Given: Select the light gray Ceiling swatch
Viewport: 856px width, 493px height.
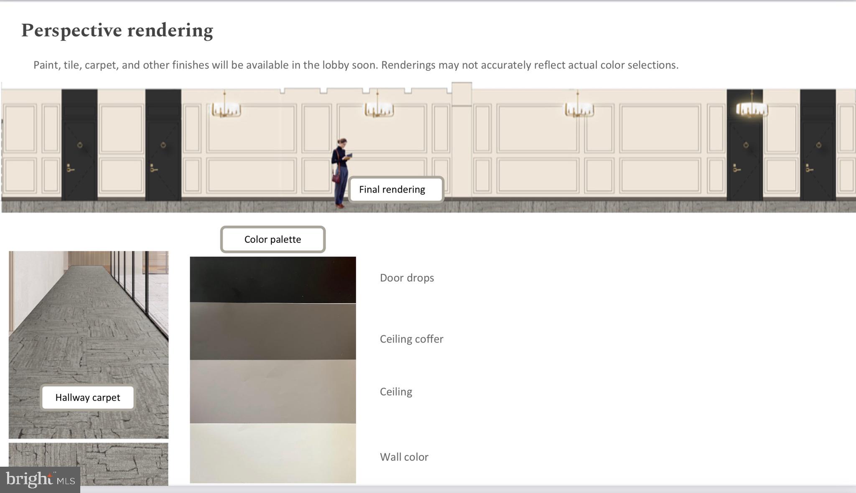Looking at the screenshot, I should pos(273,391).
